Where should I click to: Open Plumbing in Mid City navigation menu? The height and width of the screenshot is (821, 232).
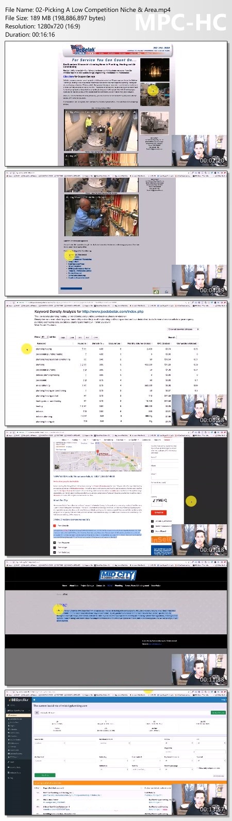(x=119, y=586)
